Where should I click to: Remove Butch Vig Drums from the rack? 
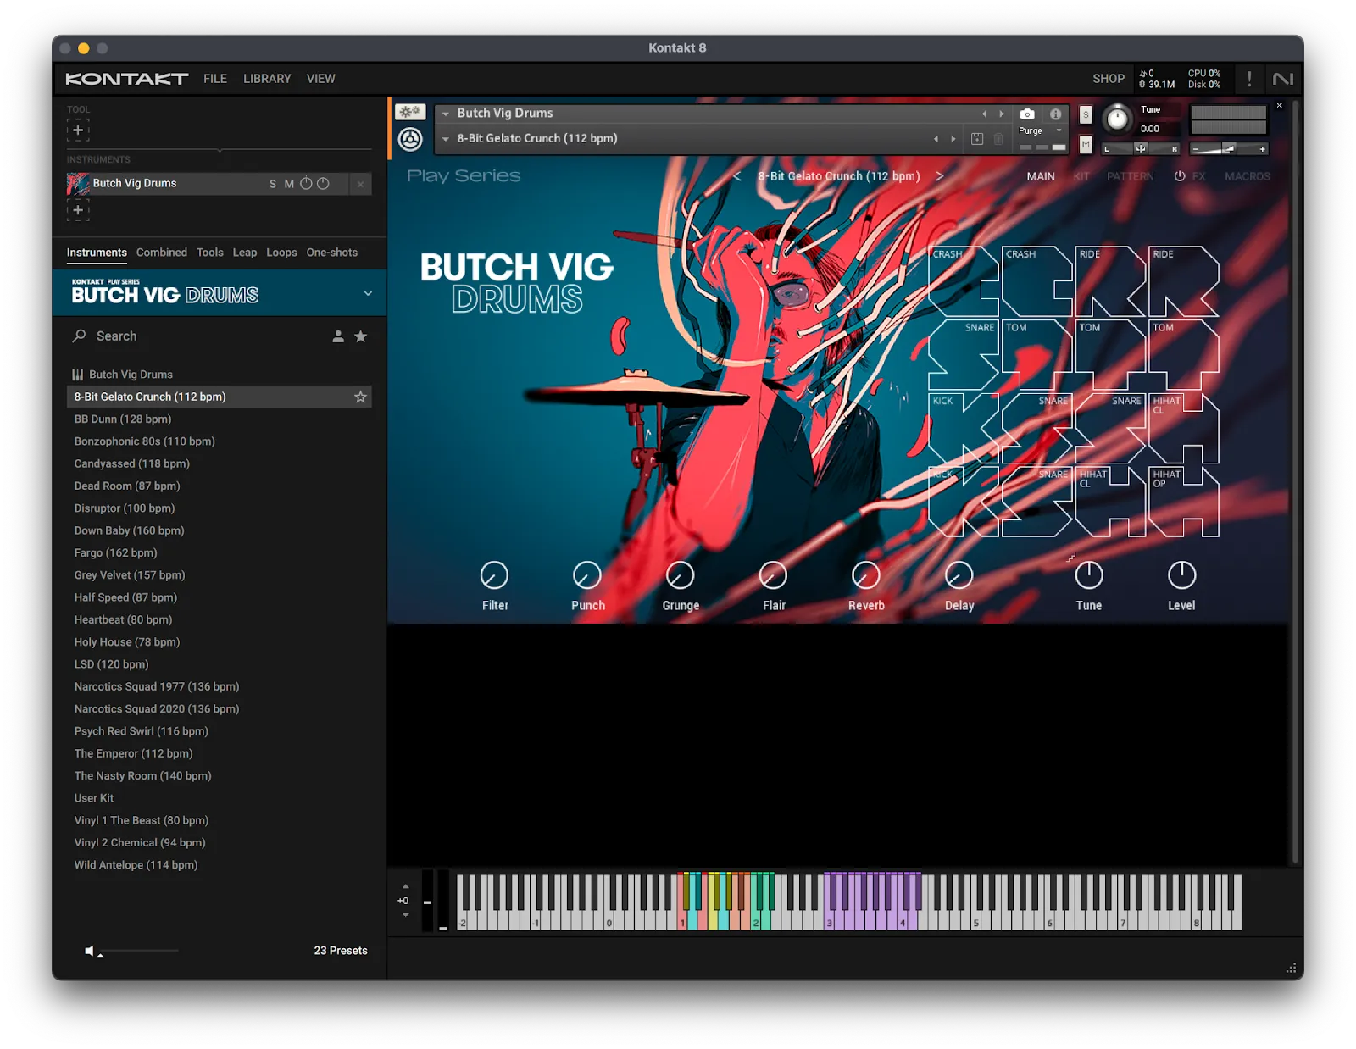point(360,183)
